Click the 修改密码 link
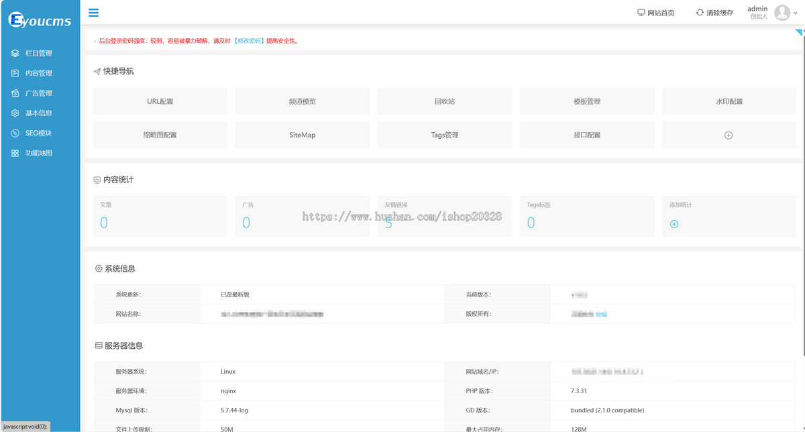The height and width of the screenshot is (432, 805). tap(248, 41)
